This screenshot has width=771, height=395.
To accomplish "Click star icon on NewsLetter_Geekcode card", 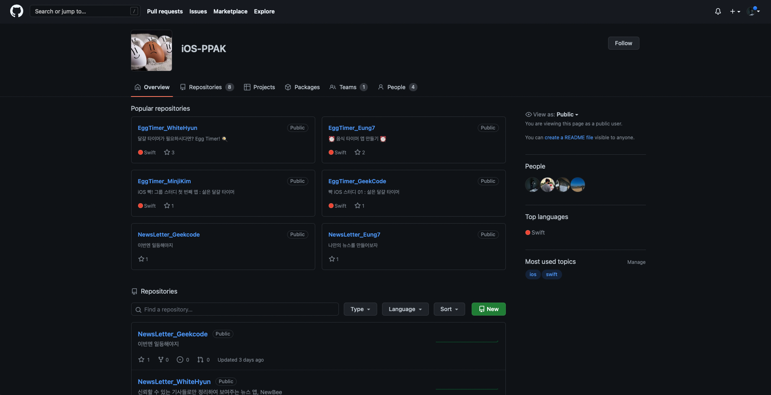I will click(x=141, y=259).
